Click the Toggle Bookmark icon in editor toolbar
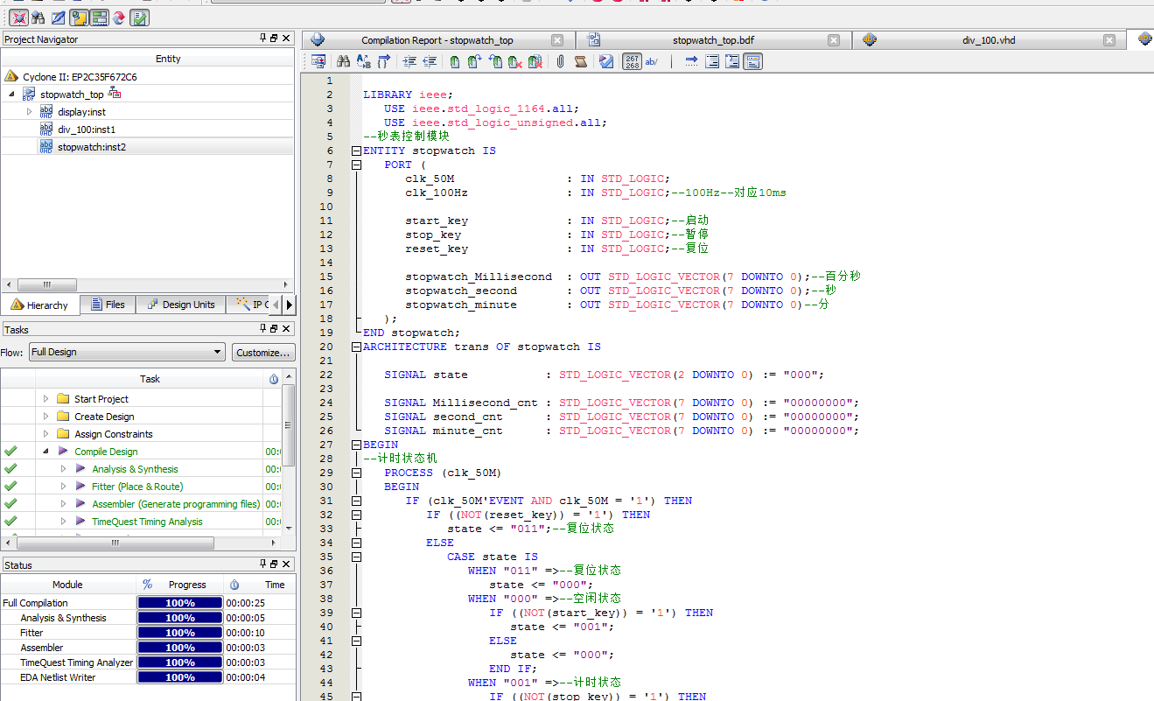 tap(454, 61)
